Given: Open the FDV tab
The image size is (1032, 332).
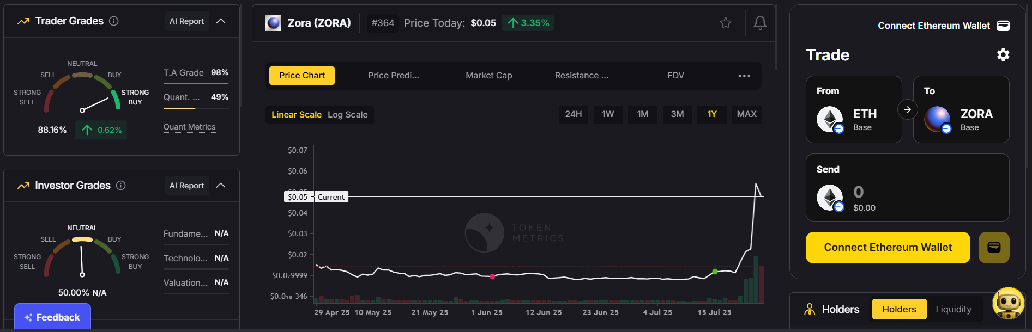Looking at the screenshot, I should (675, 76).
